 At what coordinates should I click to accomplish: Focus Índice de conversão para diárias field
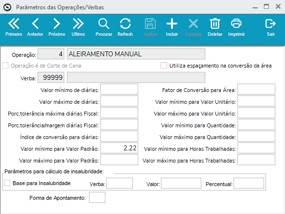click(119, 136)
